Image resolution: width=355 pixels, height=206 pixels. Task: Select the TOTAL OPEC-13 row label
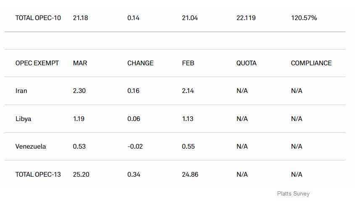(38, 175)
